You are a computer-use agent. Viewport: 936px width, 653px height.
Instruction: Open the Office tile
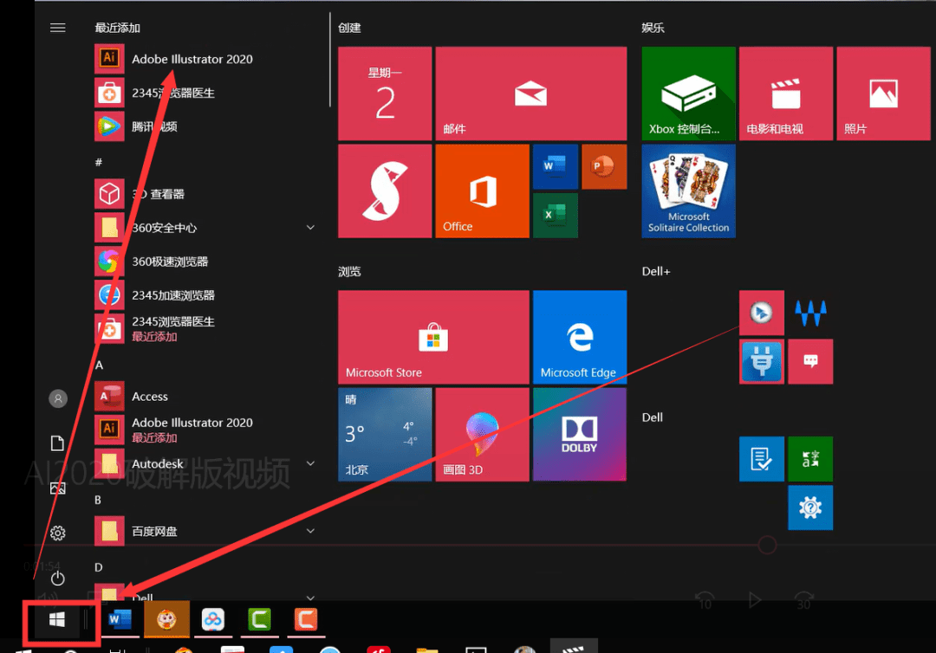point(483,191)
